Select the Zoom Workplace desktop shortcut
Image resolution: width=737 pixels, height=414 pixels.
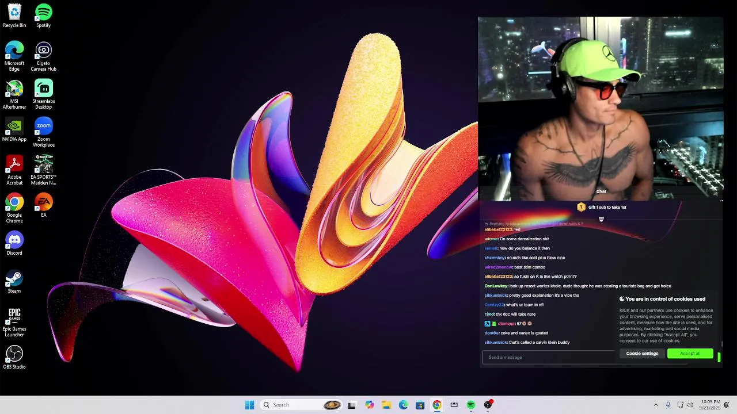(x=43, y=132)
